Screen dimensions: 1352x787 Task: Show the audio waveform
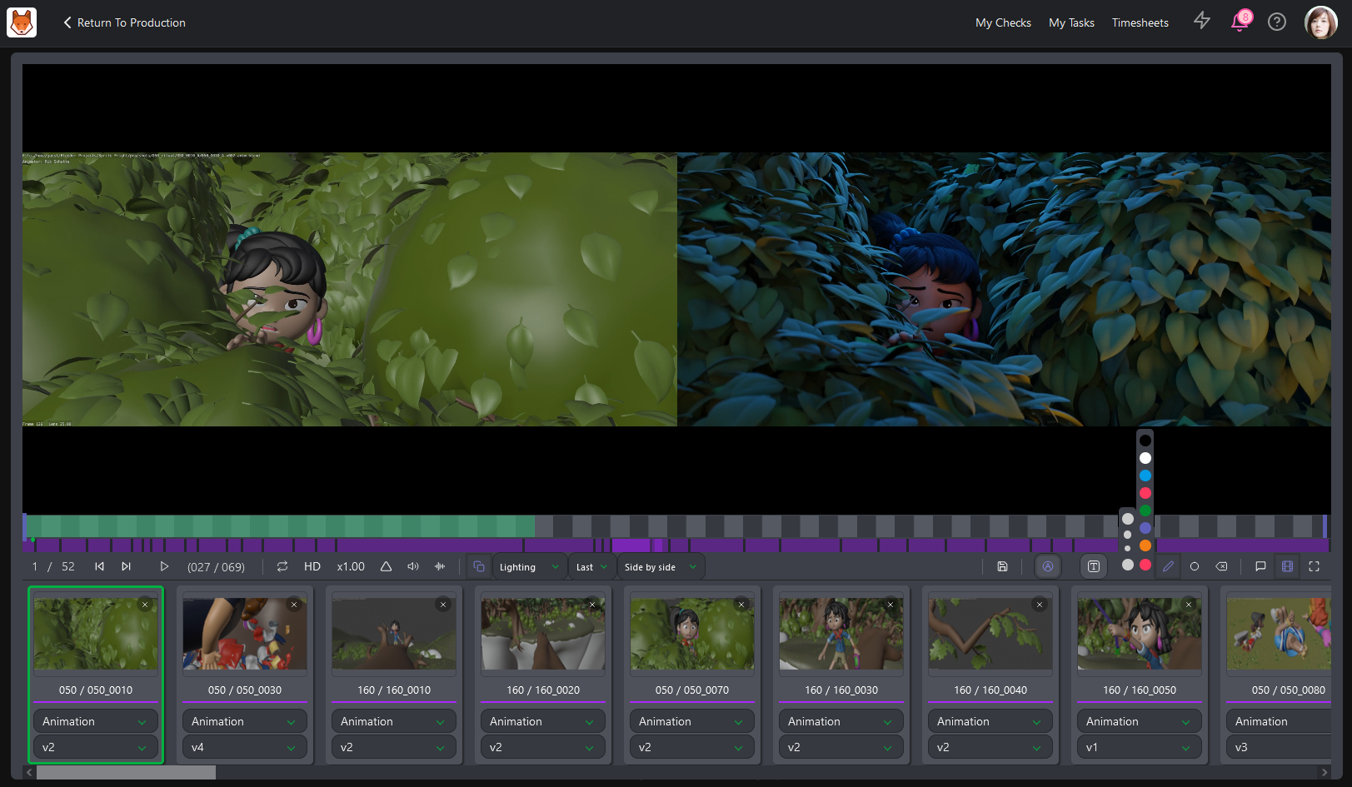pyautogui.click(x=440, y=566)
